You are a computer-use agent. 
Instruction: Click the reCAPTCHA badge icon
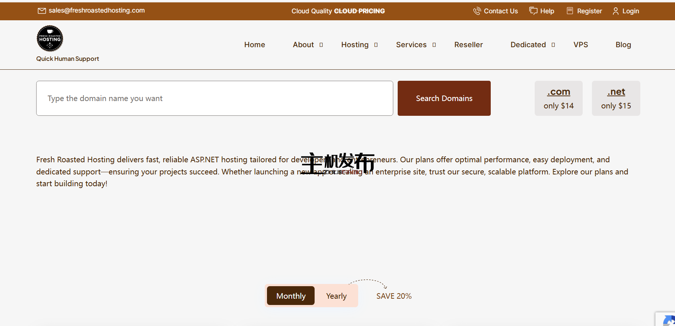(668, 320)
